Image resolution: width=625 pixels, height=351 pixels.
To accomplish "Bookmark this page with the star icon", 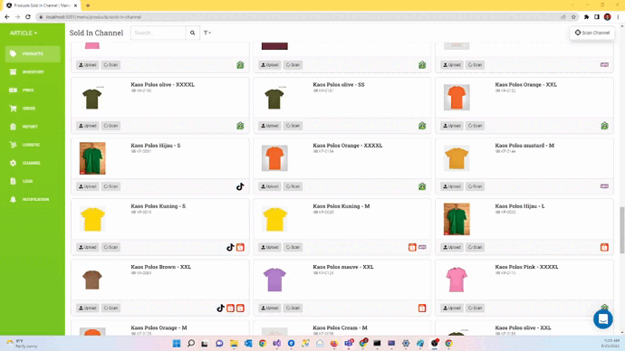I will pos(573,16).
